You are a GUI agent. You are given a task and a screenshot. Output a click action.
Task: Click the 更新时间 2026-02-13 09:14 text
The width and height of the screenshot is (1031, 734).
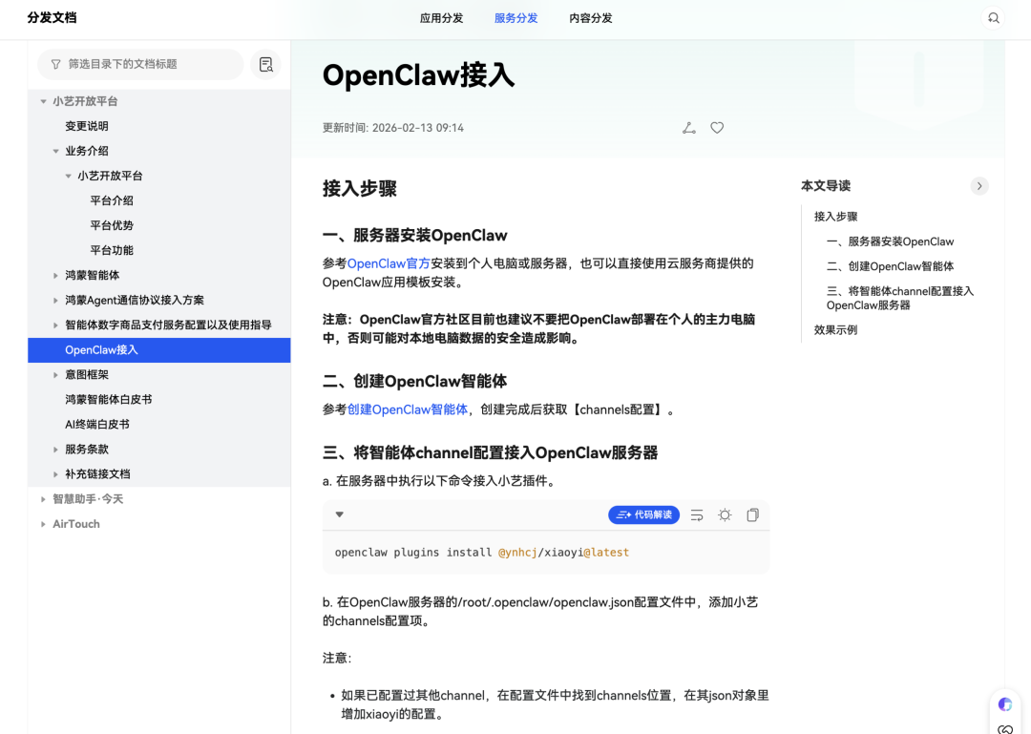pos(393,128)
